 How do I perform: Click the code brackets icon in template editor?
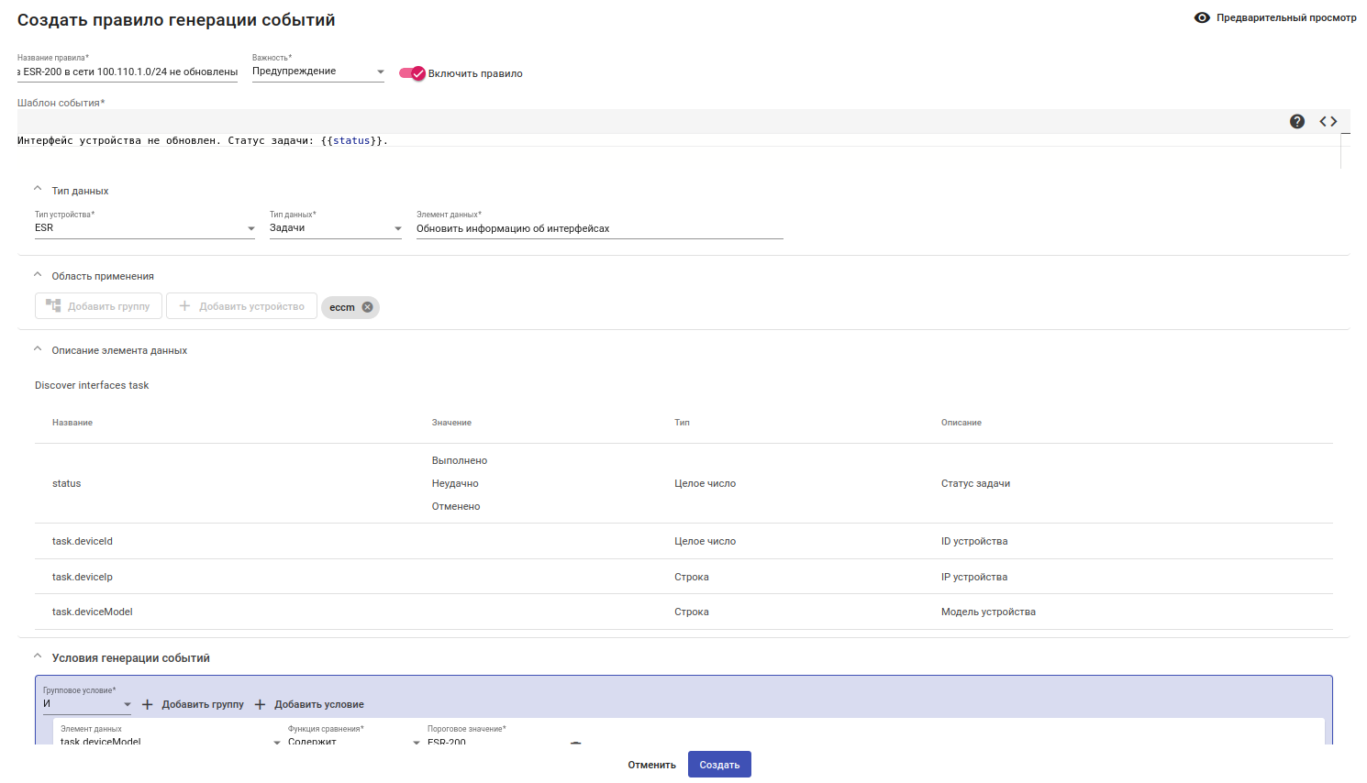(1328, 122)
